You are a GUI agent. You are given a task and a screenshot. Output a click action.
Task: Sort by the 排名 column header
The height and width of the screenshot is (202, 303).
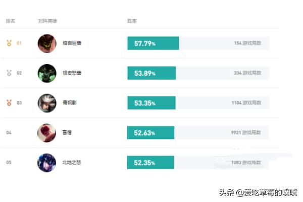[x=11, y=21]
